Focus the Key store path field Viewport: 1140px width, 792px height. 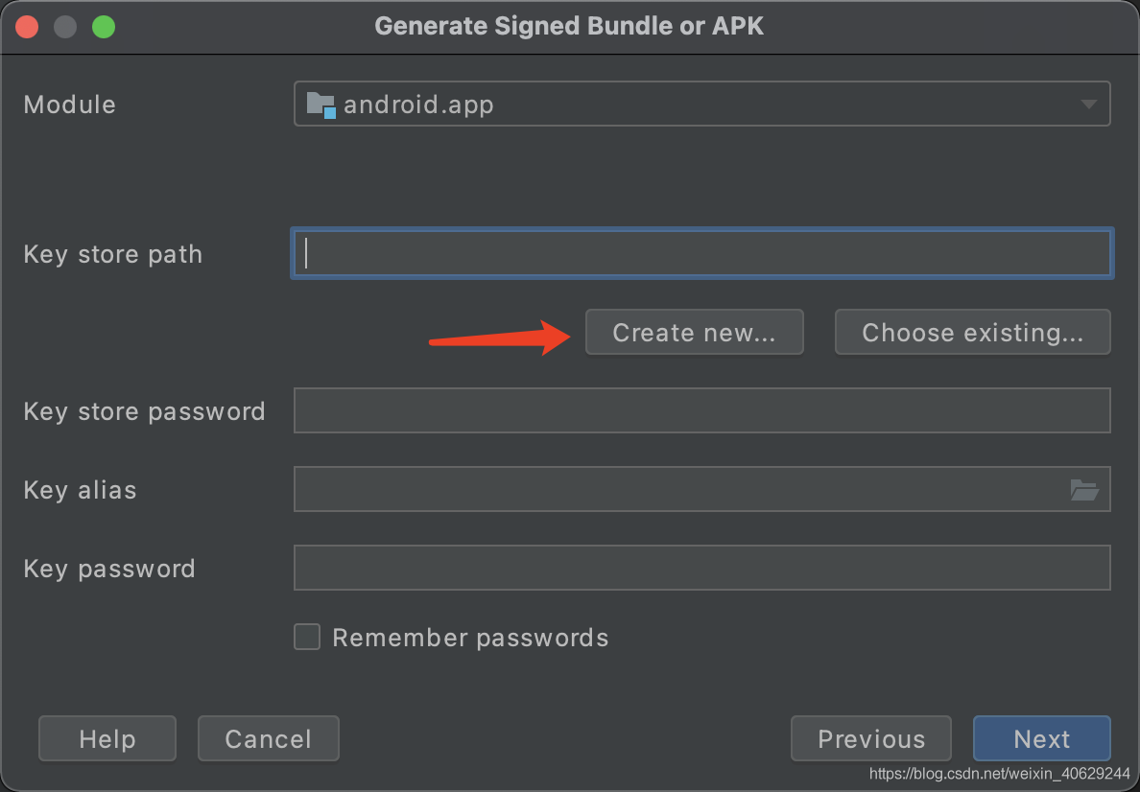701,253
